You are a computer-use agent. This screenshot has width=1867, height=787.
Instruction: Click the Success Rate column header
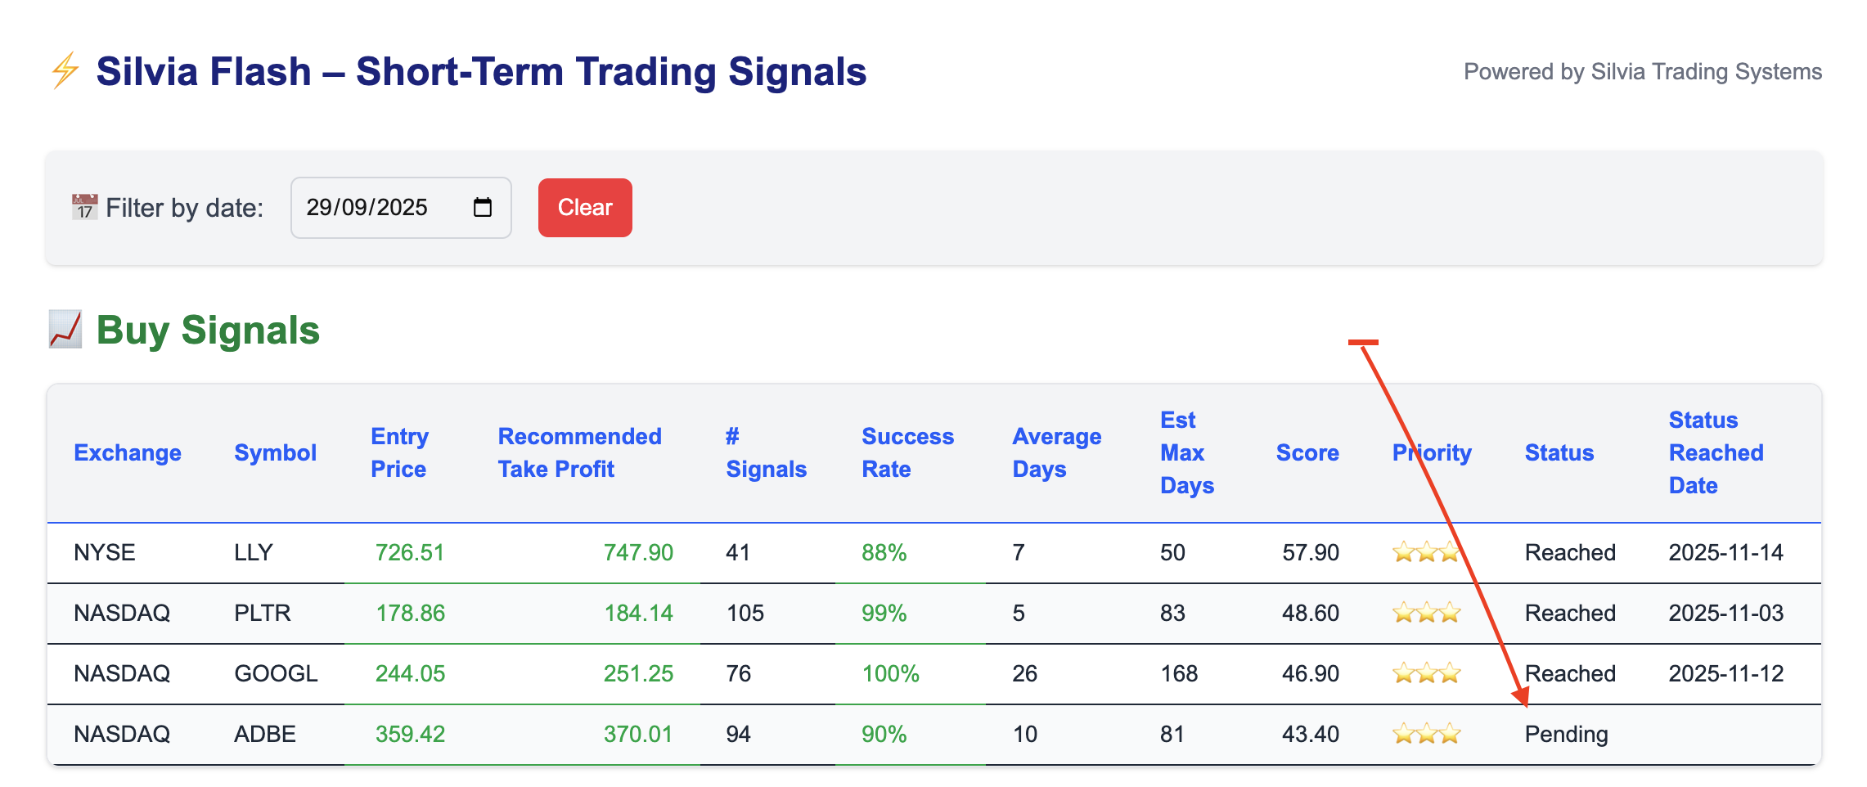(907, 453)
